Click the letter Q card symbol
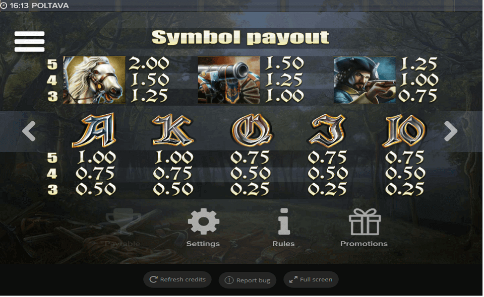Screen dimensions: 484x297 coord(252,130)
